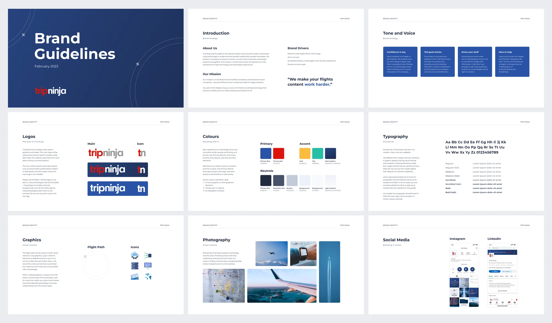Open the Success S highlight on Instagram
Image resolution: width=552 pixels, height=323 pixels.
[473, 269]
